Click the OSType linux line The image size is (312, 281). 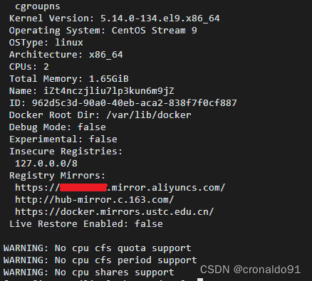point(46,43)
